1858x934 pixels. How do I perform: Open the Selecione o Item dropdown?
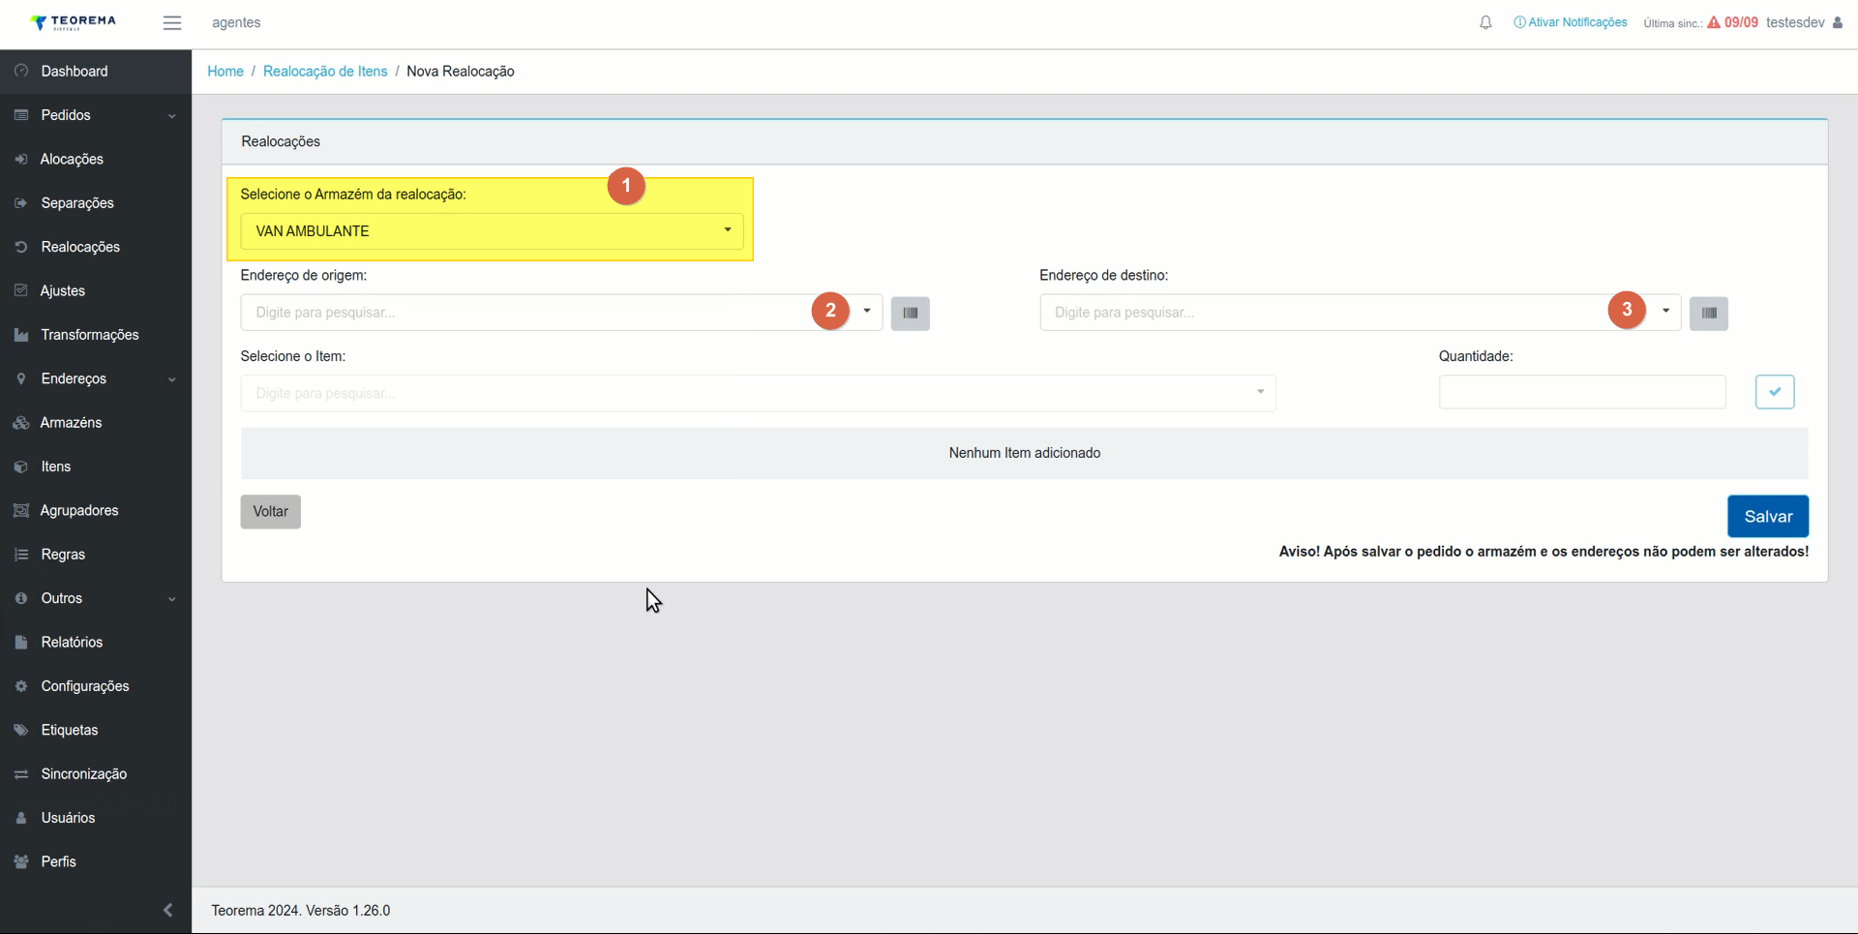[x=758, y=393]
